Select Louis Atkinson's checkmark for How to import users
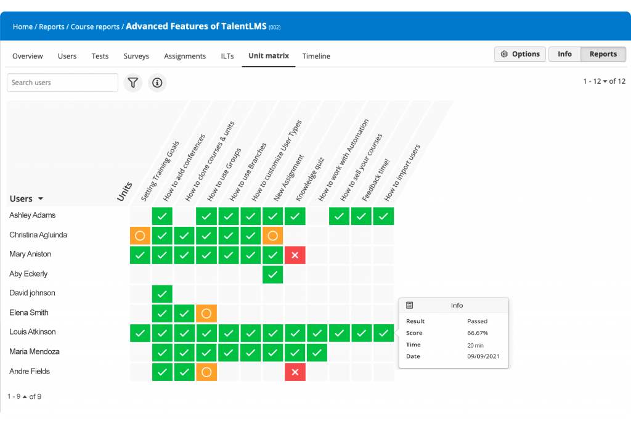The height and width of the screenshot is (421, 631). coord(383,333)
